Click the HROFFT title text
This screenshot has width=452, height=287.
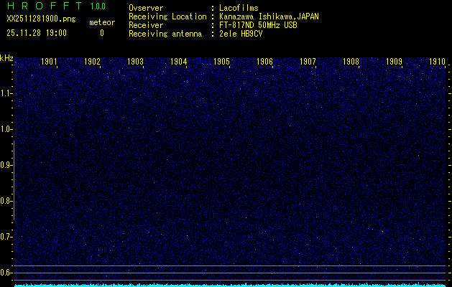point(45,6)
